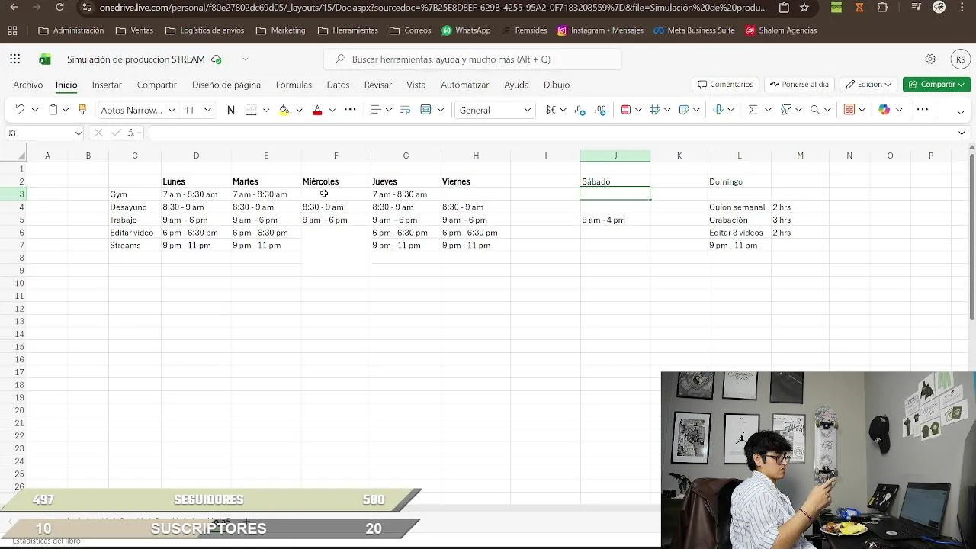Click the Paste clipboard icon
Image resolution: width=976 pixels, height=549 pixels.
pos(53,110)
